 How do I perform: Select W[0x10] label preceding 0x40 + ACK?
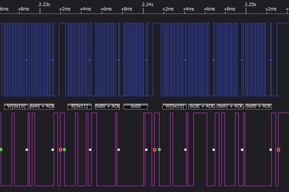16,106
